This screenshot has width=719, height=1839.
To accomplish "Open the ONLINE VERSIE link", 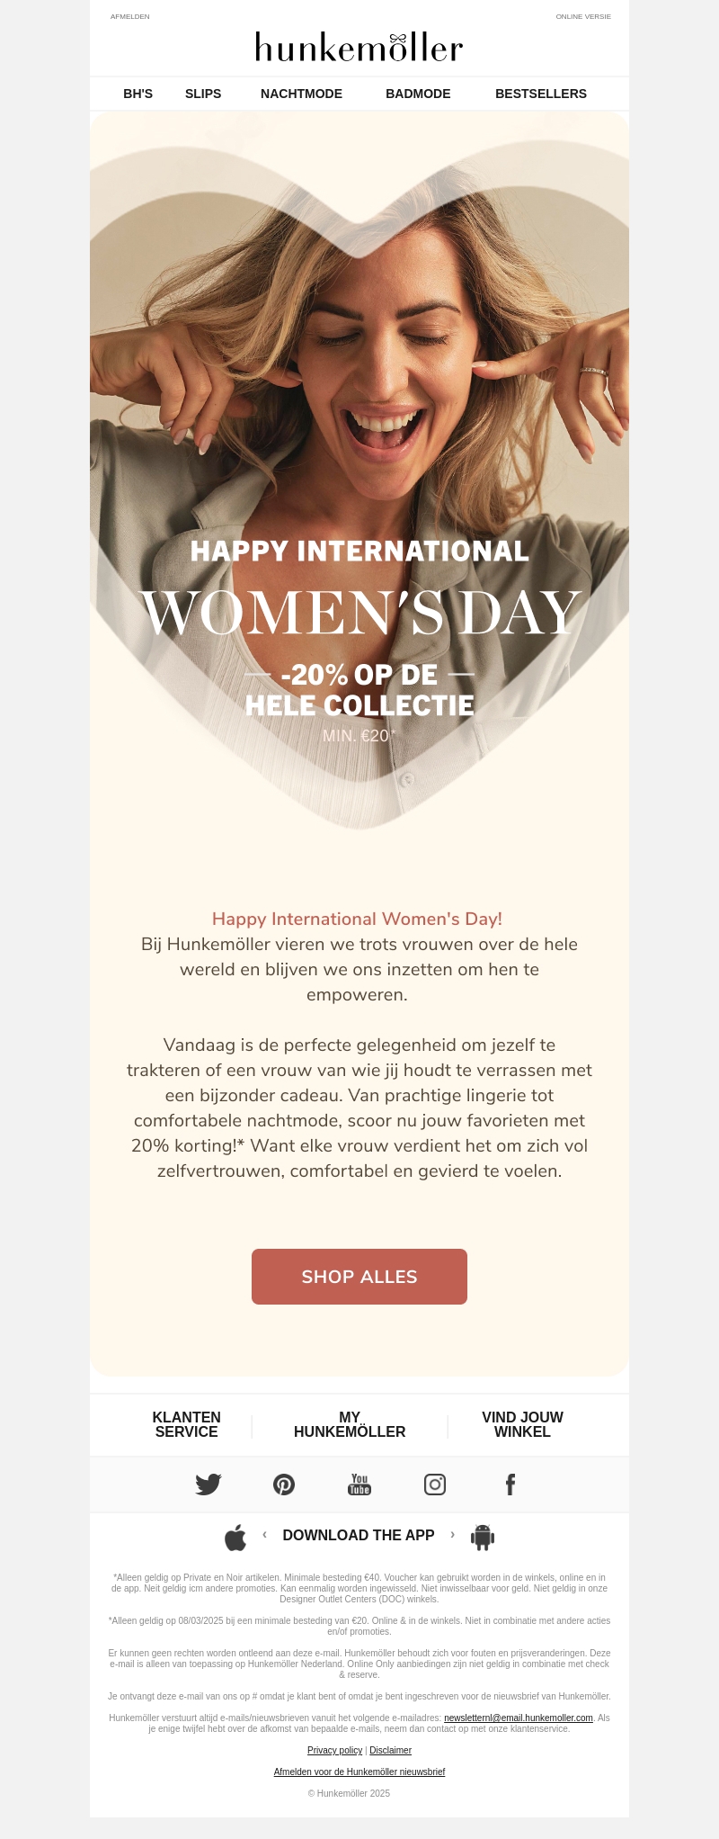I will pyautogui.click(x=583, y=17).
